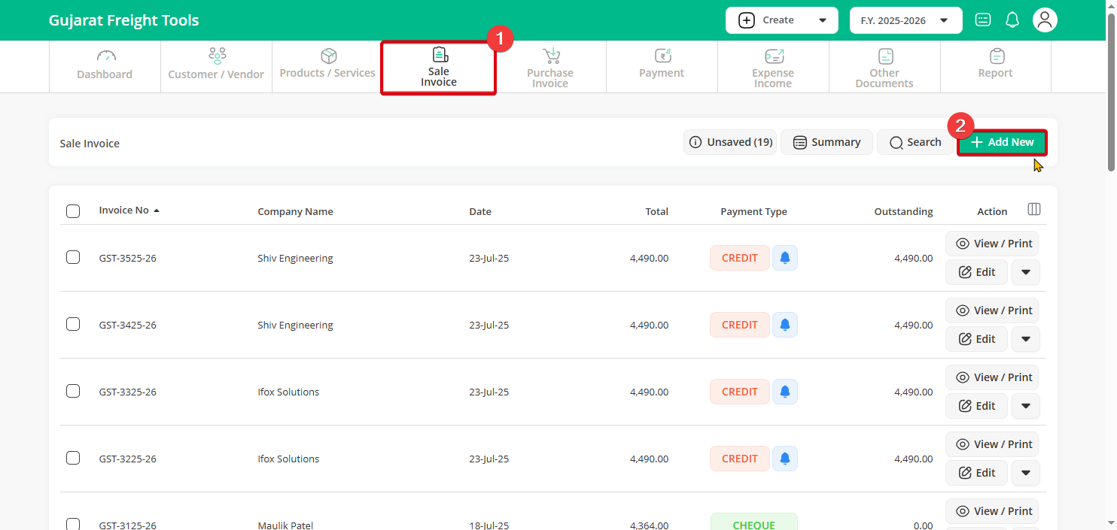Viewport: 1117px width, 530px height.
Task: Tick checkbox for invoice GST-3125-26
Action: 73,524
